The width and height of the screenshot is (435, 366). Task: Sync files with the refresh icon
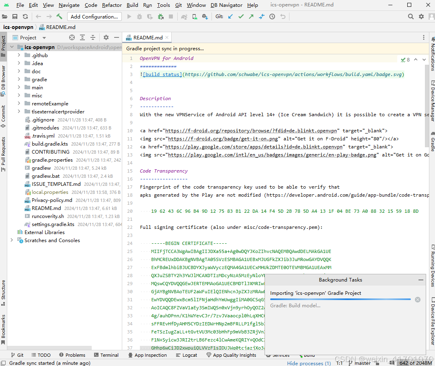click(x=25, y=16)
